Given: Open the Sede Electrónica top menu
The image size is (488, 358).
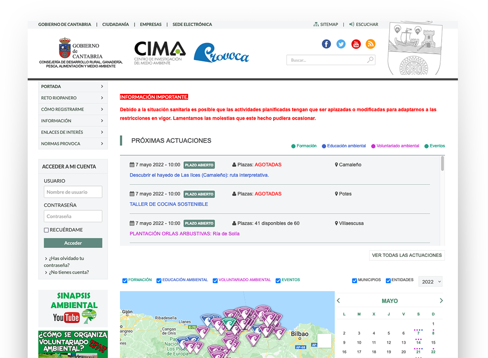Looking at the screenshot, I should point(192,24).
